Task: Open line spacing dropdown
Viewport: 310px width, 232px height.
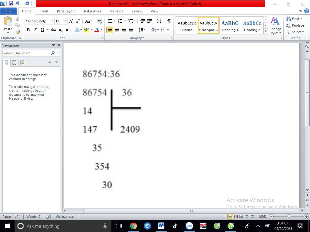Action: point(142,30)
